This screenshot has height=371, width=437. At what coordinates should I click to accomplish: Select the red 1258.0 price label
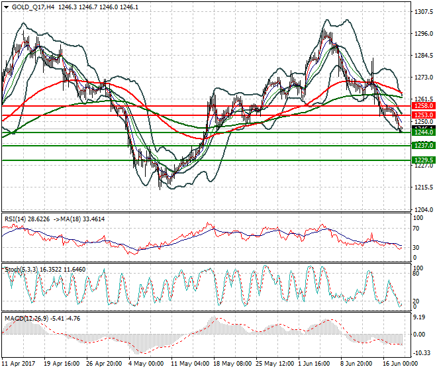point(424,106)
